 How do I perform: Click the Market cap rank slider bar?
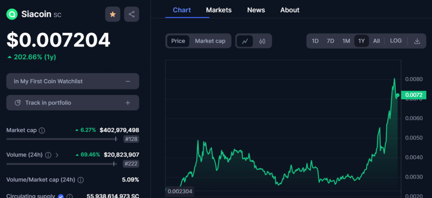pos(62,139)
